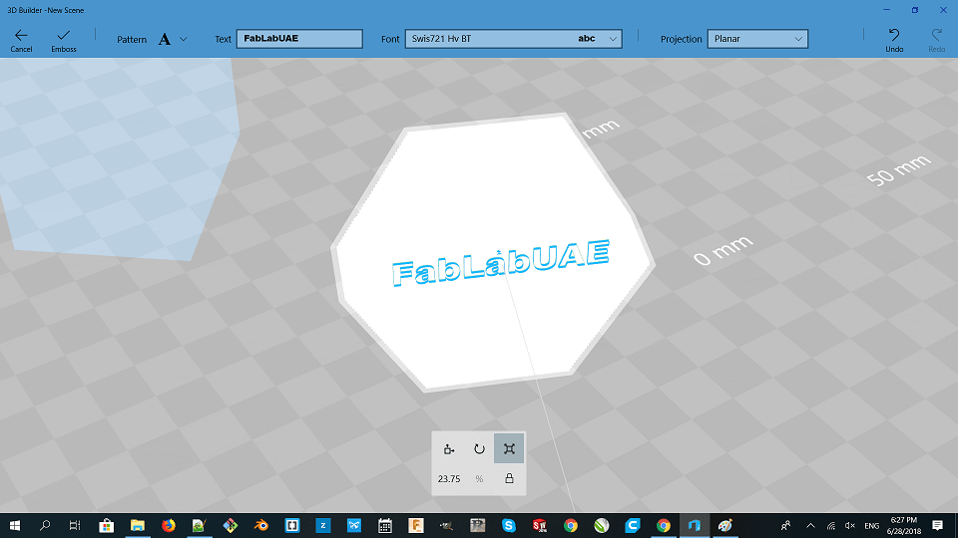Open Paint from taskbar
Viewport: 958px width, 538px height.
click(x=725, y=525)
